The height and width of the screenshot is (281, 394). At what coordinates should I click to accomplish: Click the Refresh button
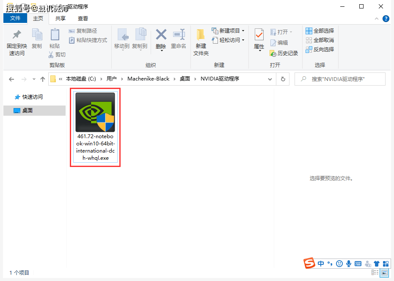click(x=283, y=79)
